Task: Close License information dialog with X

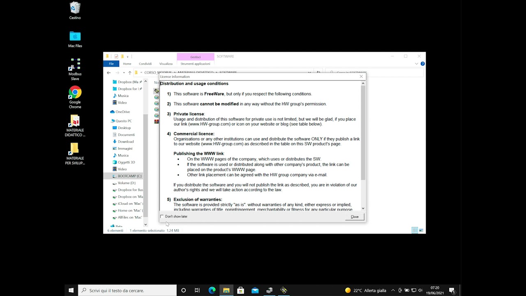Action: point(361,76)
